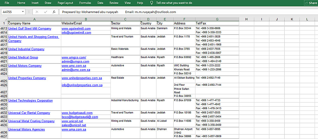The width and height of the screenshot is (318, 139).
Task: Open www.ugsteelmill.com link
Action: [x=76, y=29]
